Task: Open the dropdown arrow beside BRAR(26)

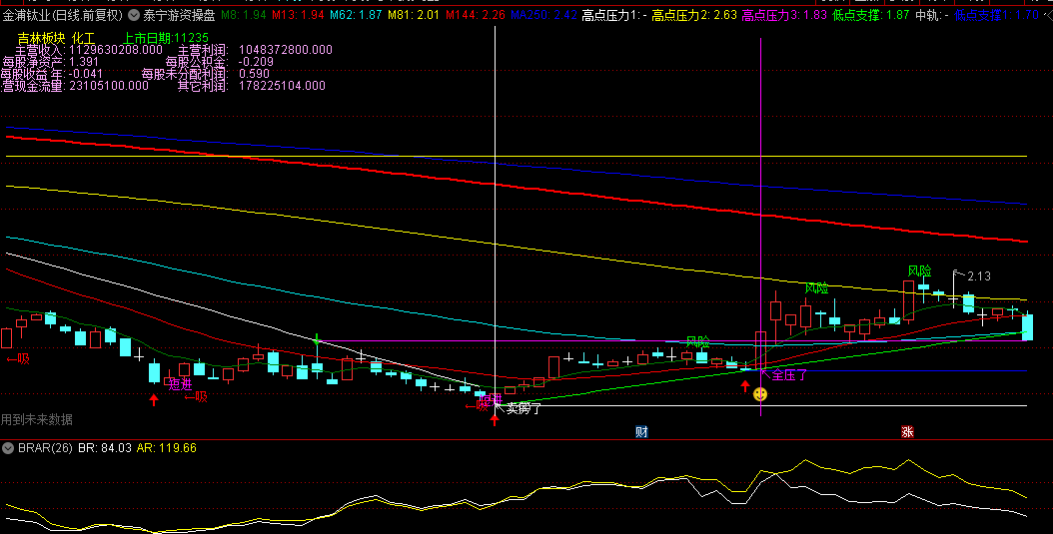Action: coord(8,447)
